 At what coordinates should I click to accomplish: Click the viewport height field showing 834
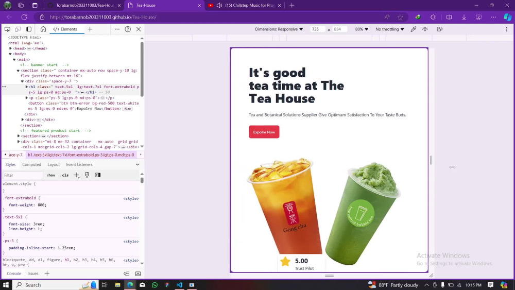(339, 29)
